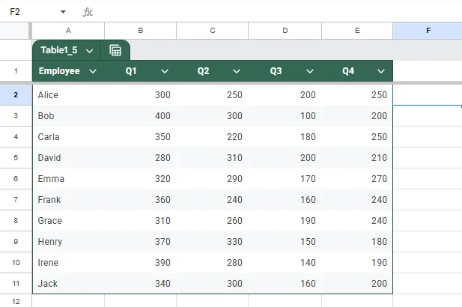The height and width of the screenshot is (307, 462).
Task: Select column F header
Action: coord(428,31)
